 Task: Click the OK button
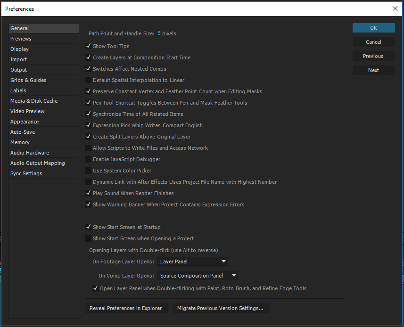click(x=373, y=28)
